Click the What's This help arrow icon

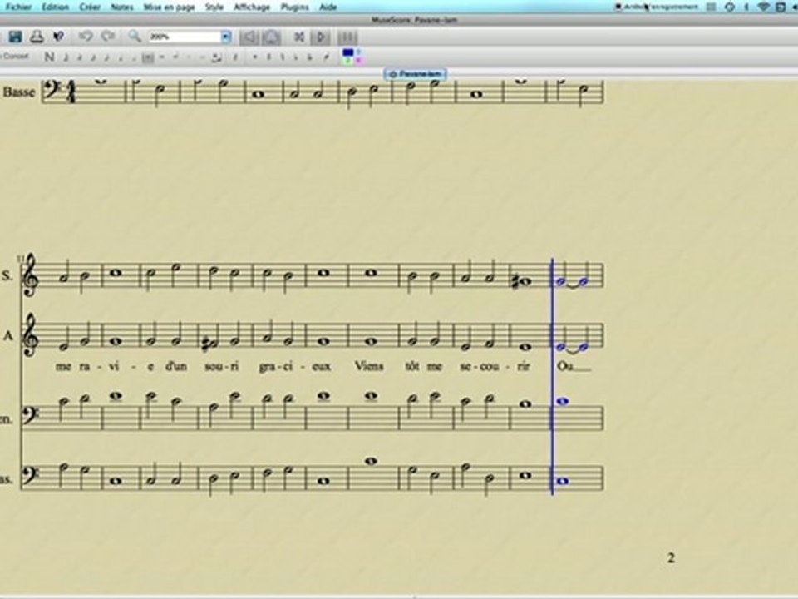58,37
